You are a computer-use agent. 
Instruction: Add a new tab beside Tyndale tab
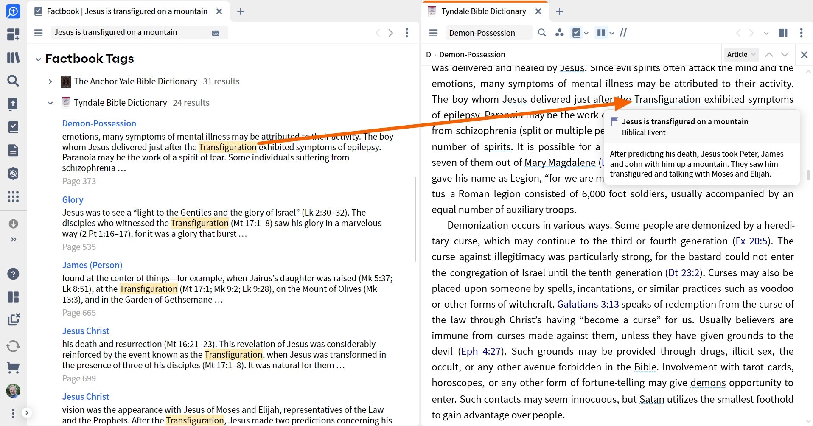pyautogui.click(x=559, y=11)
